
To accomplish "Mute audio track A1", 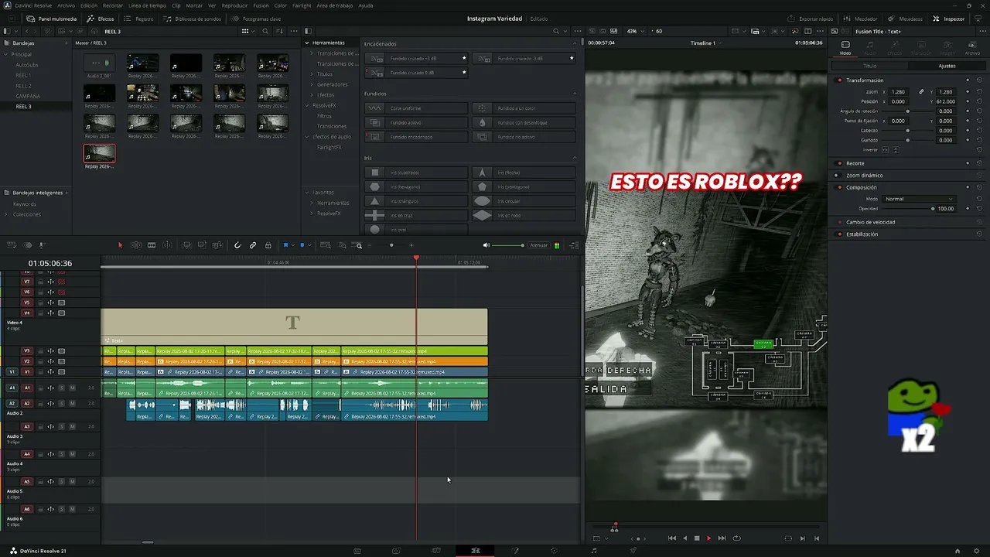I will (72, 388).
